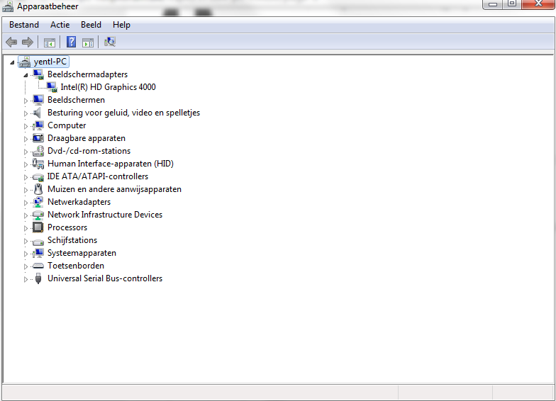Select the Systeemapparaten label
Screen dimensions: 556x401
82,253
